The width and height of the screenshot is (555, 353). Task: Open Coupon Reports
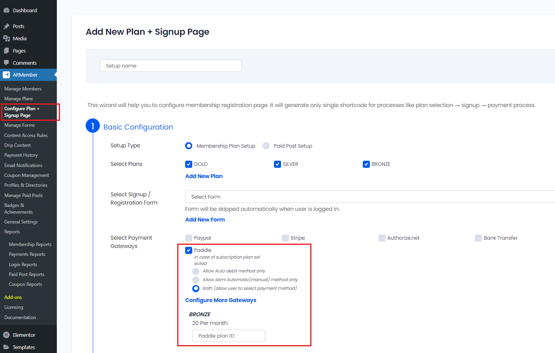25,284
